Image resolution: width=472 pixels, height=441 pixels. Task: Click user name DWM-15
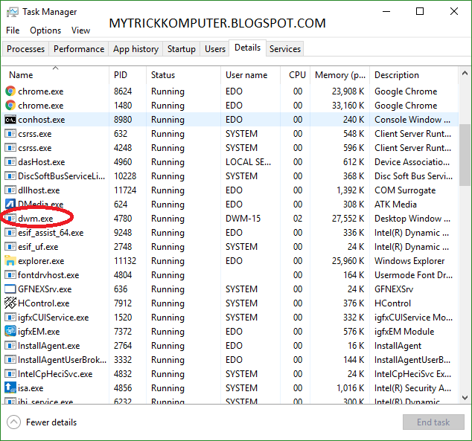243,219
